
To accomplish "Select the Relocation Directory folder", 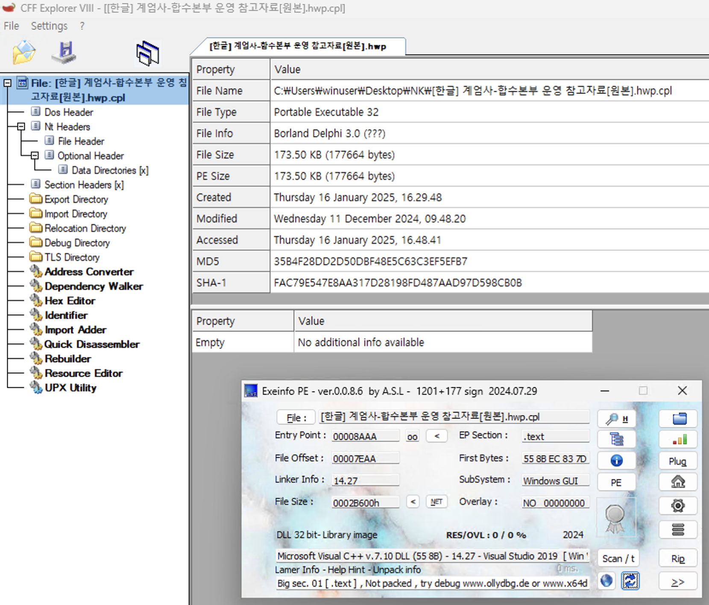I will (85, 229).
